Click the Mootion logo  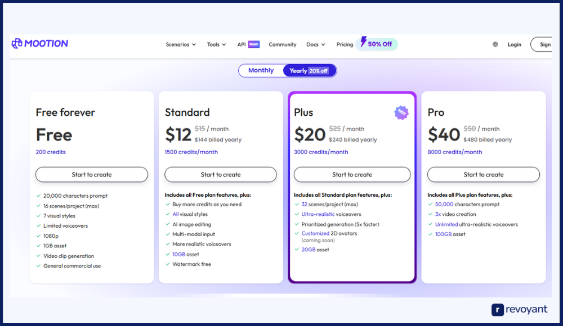[x=40, y=43]
